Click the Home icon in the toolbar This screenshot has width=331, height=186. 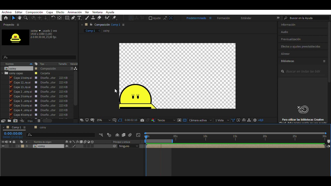pos(6,18)
